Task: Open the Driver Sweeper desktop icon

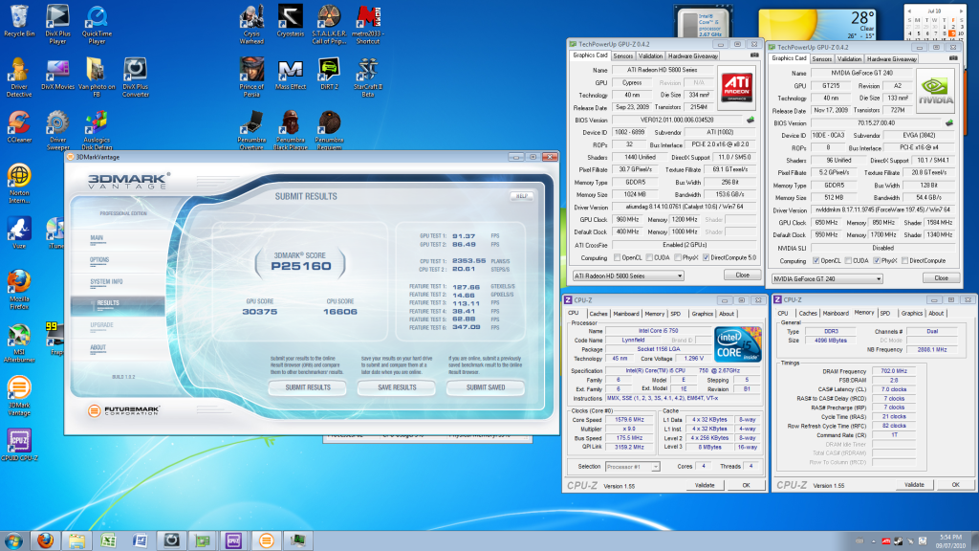Action: (x=58, y=131)
